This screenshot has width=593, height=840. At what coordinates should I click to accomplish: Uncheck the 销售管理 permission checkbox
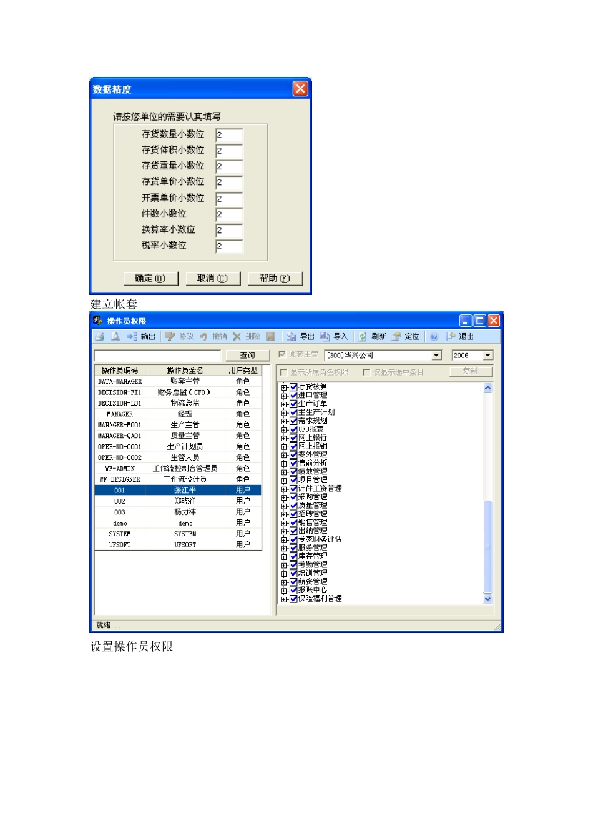tap(293, 522)
